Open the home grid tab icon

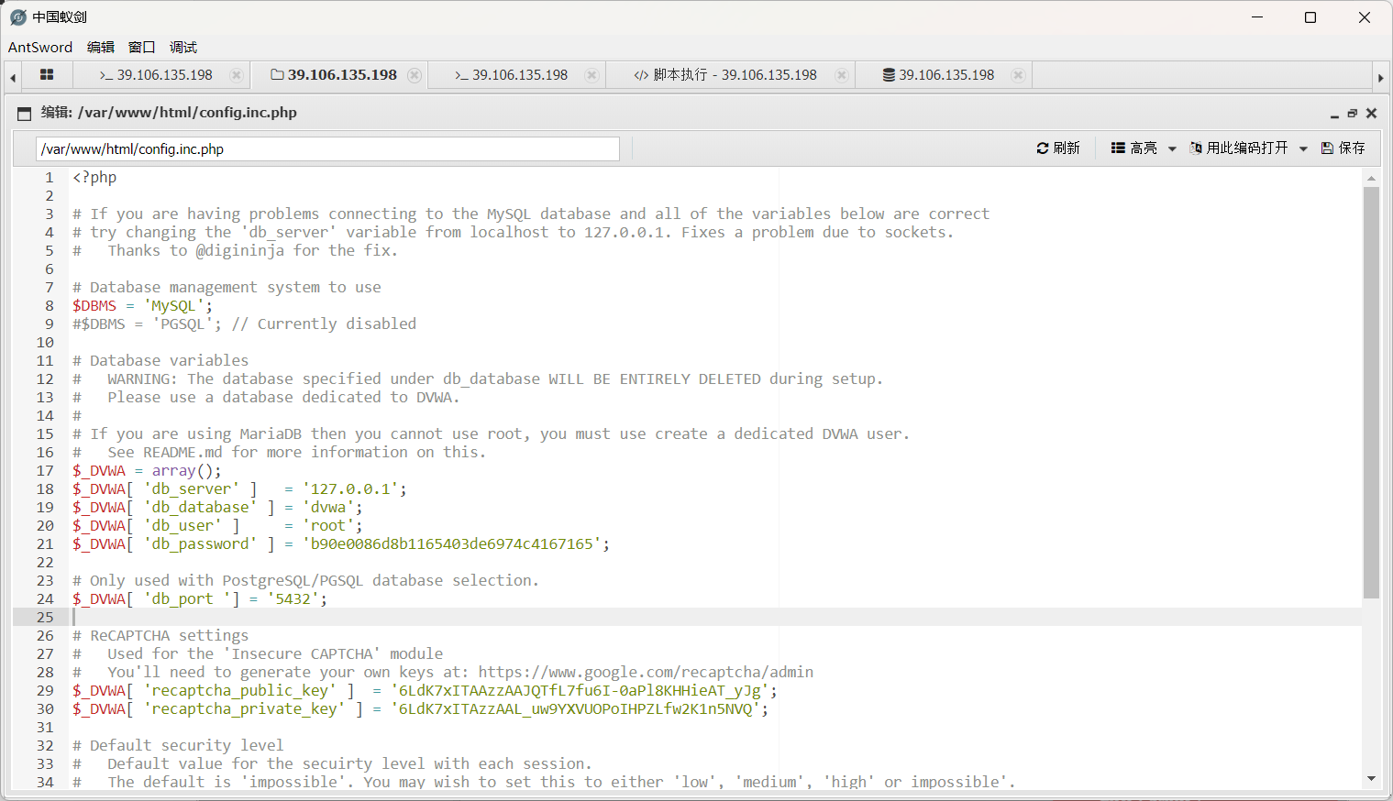[x=47, y=75]
